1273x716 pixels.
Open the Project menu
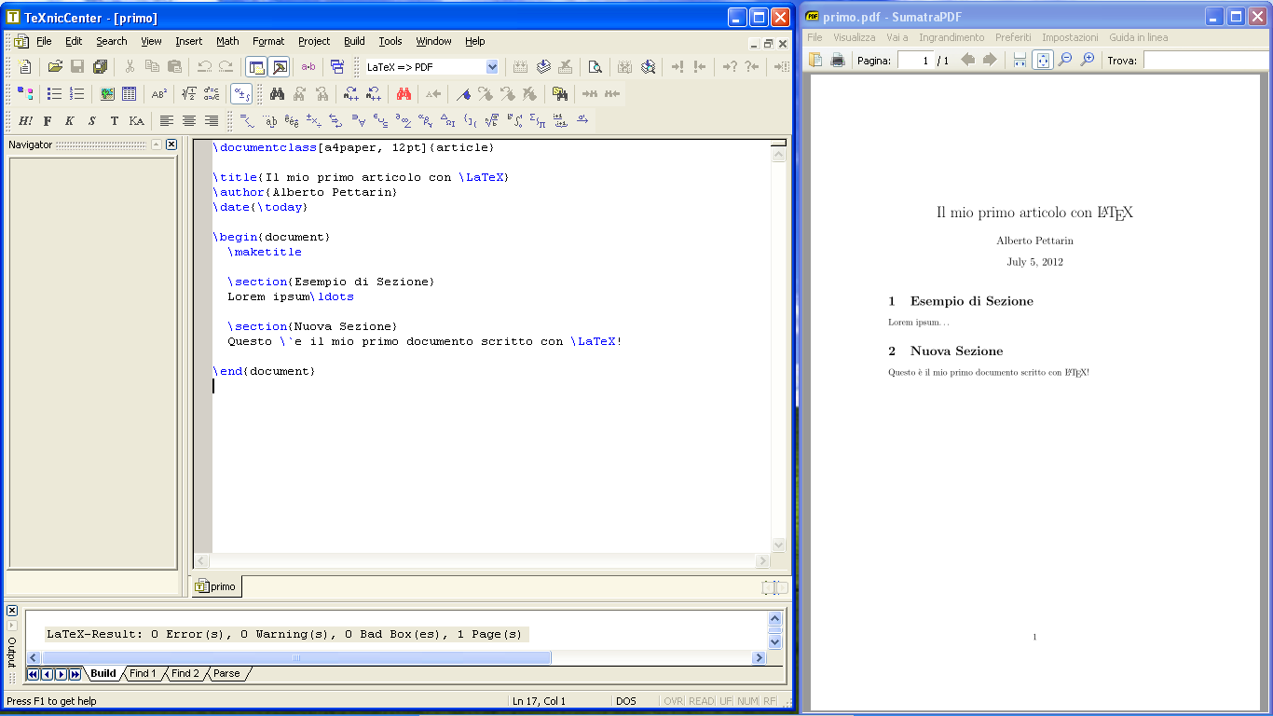pyautogui.click(x=314, y=41)
